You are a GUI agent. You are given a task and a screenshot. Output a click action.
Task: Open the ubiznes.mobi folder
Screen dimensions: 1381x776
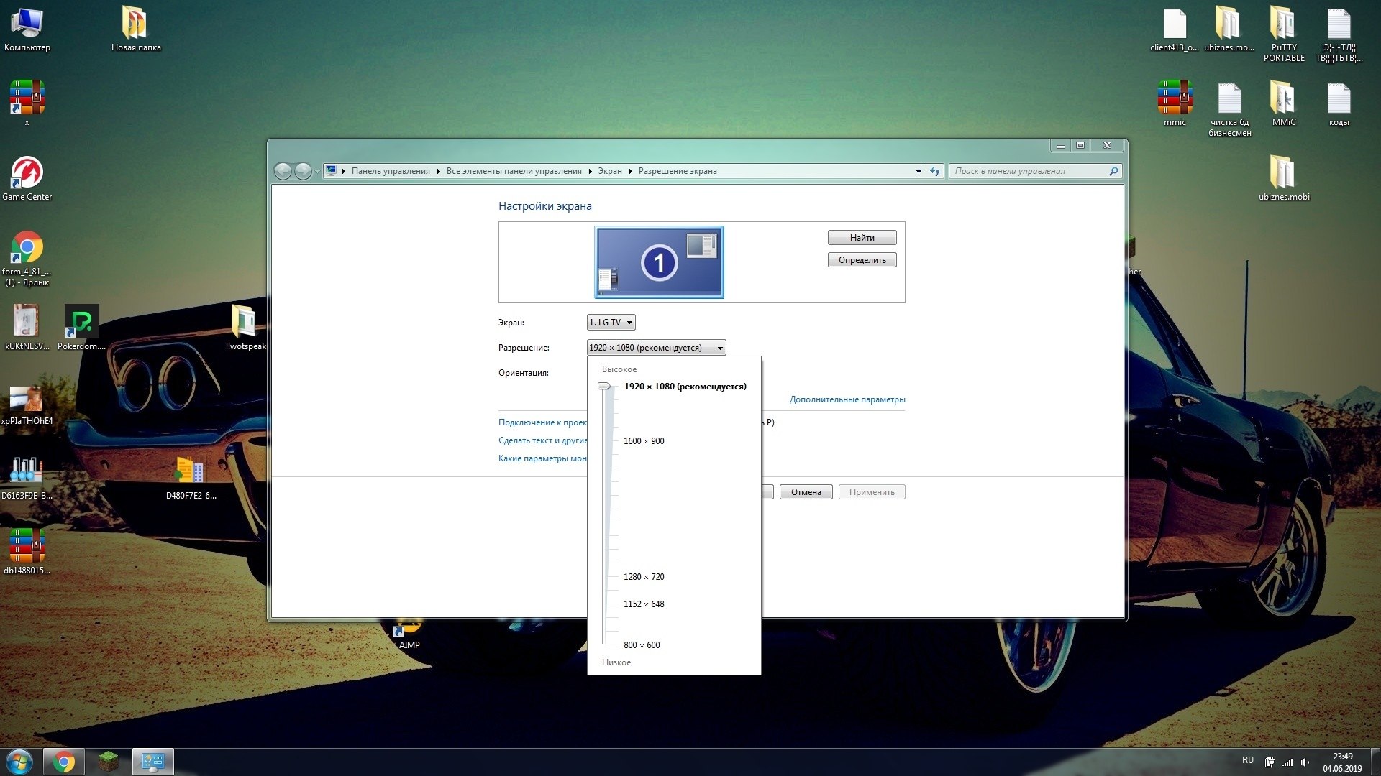coord(1284,177)
